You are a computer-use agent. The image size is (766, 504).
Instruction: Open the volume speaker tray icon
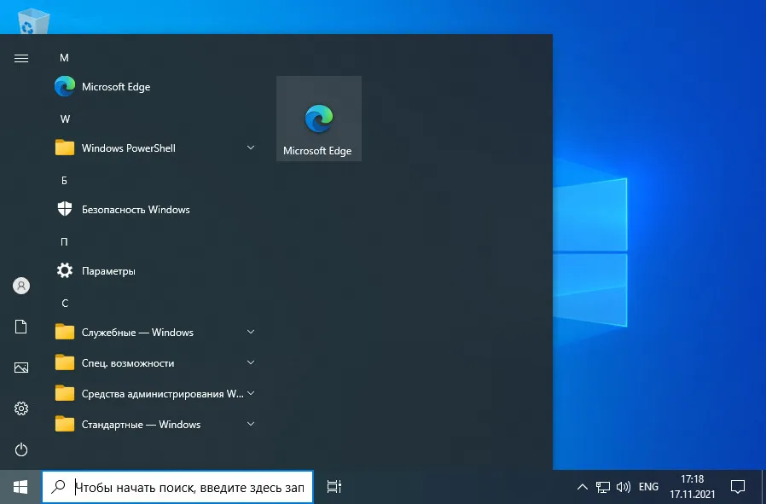click(624, 487)
